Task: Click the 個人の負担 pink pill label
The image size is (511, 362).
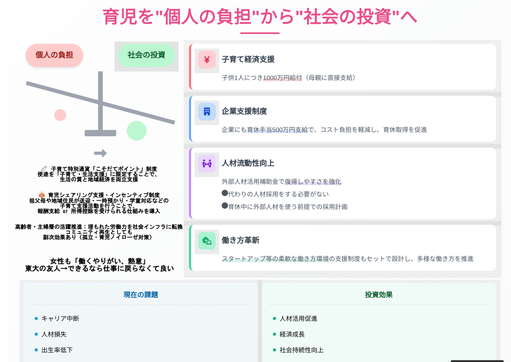Action: (54, 55)
